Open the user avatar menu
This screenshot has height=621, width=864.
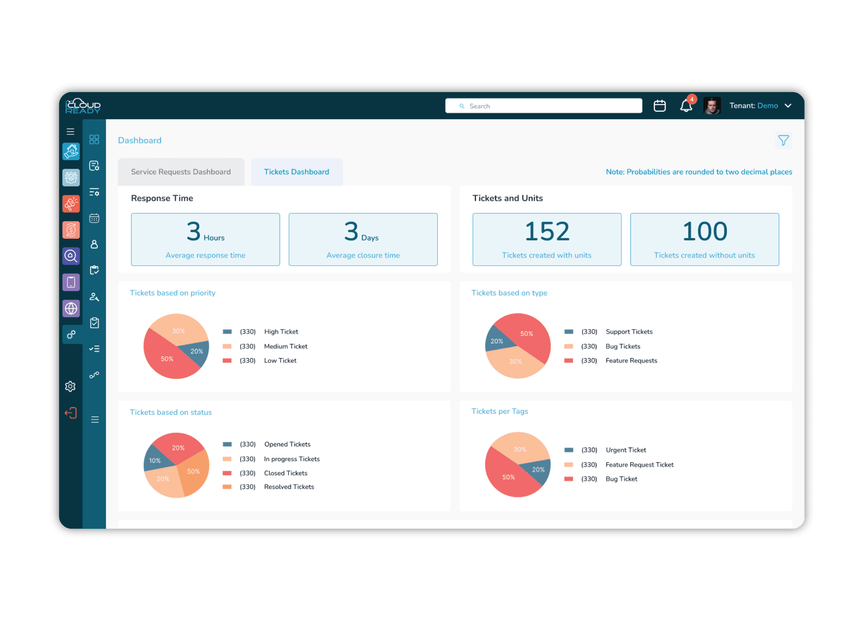click(712, 105)
